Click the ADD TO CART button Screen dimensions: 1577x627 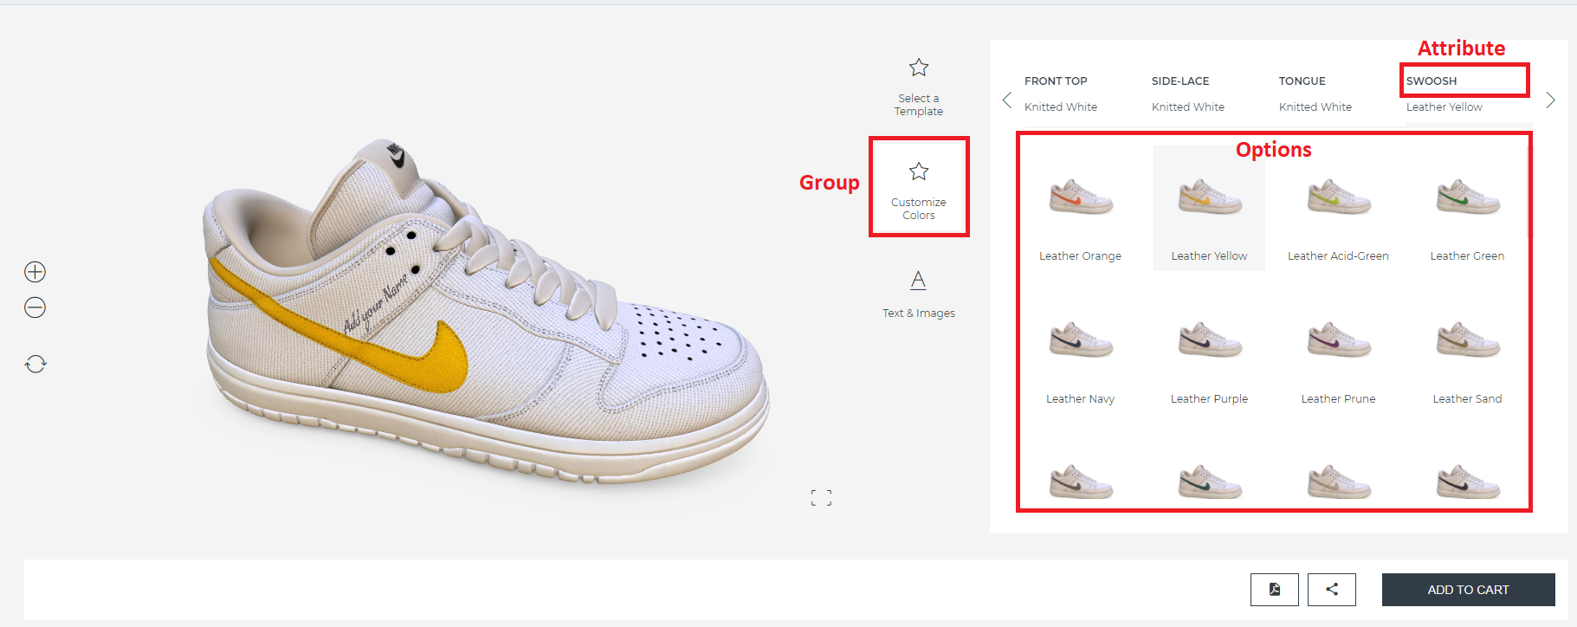pyautogui.click(x=1469, y=590)
